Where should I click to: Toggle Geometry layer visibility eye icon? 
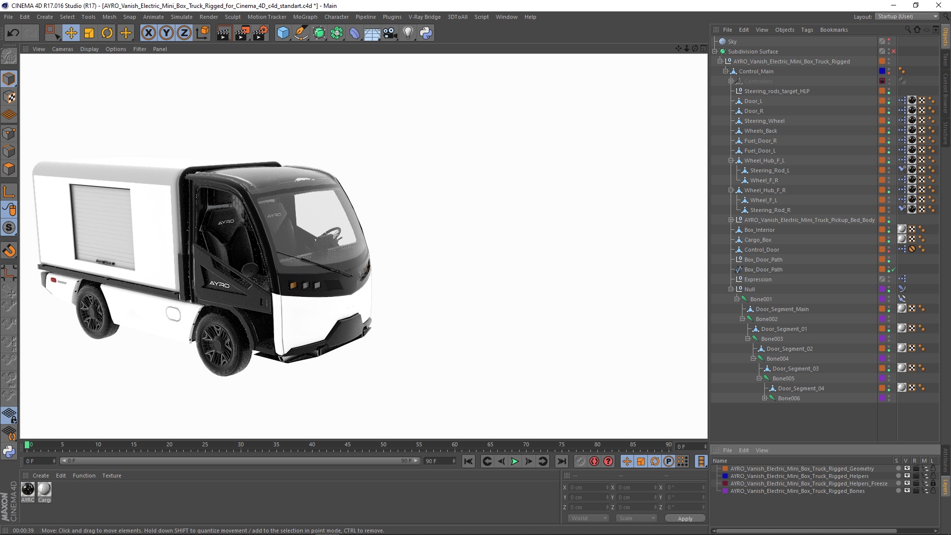907,469
